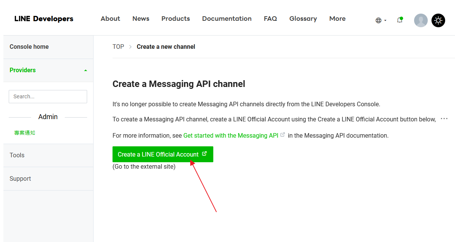Open the language globe selector
Image resolution: width=455 pixels, height=242 pixels.
click(381, 20)
